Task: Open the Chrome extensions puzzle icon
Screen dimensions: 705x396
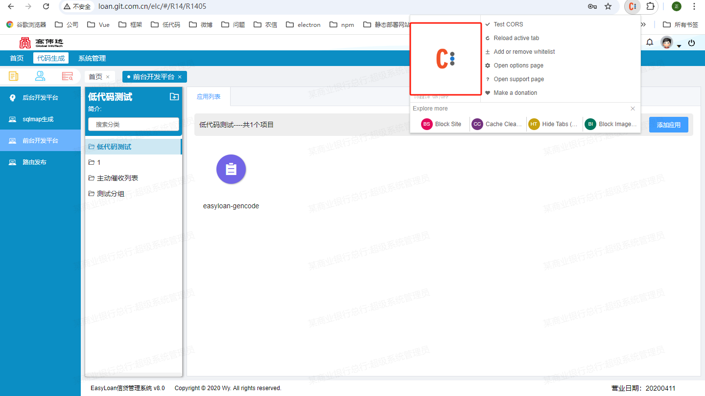Action: coord(650,6)
